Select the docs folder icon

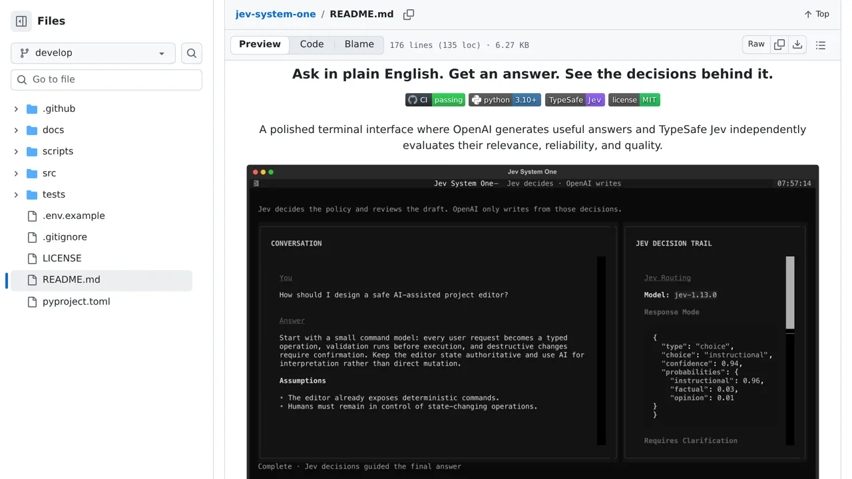click(x=32, y=130)
